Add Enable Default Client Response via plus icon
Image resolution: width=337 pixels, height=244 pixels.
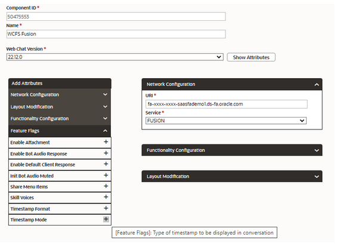click(x=106, y=164)
